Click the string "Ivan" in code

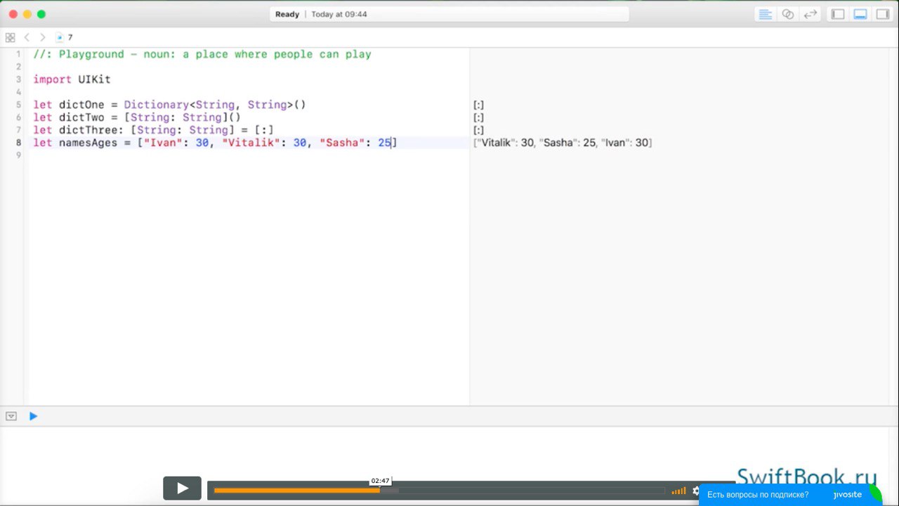coord(163,143)
